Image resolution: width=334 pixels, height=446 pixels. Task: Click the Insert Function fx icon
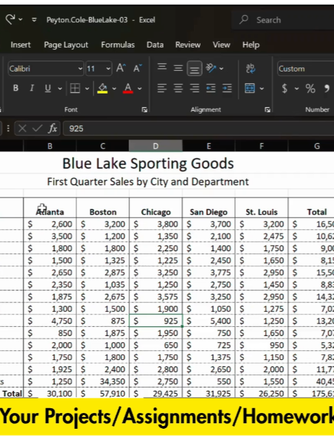52,129
